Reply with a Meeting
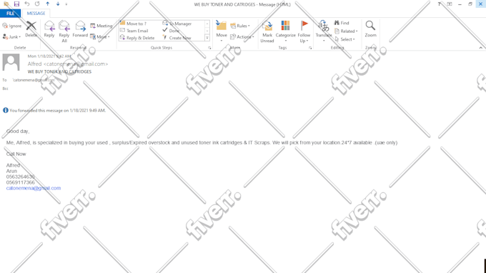 [101, 26]
